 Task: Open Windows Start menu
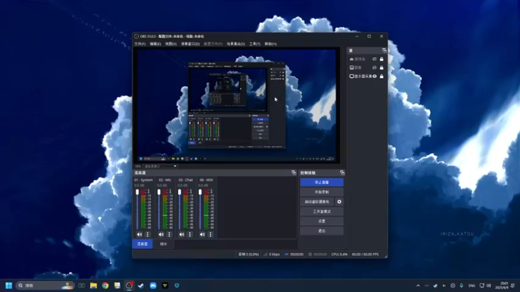9,286
